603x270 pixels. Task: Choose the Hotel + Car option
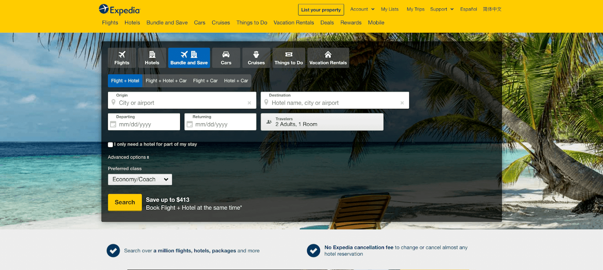[236, 81]
